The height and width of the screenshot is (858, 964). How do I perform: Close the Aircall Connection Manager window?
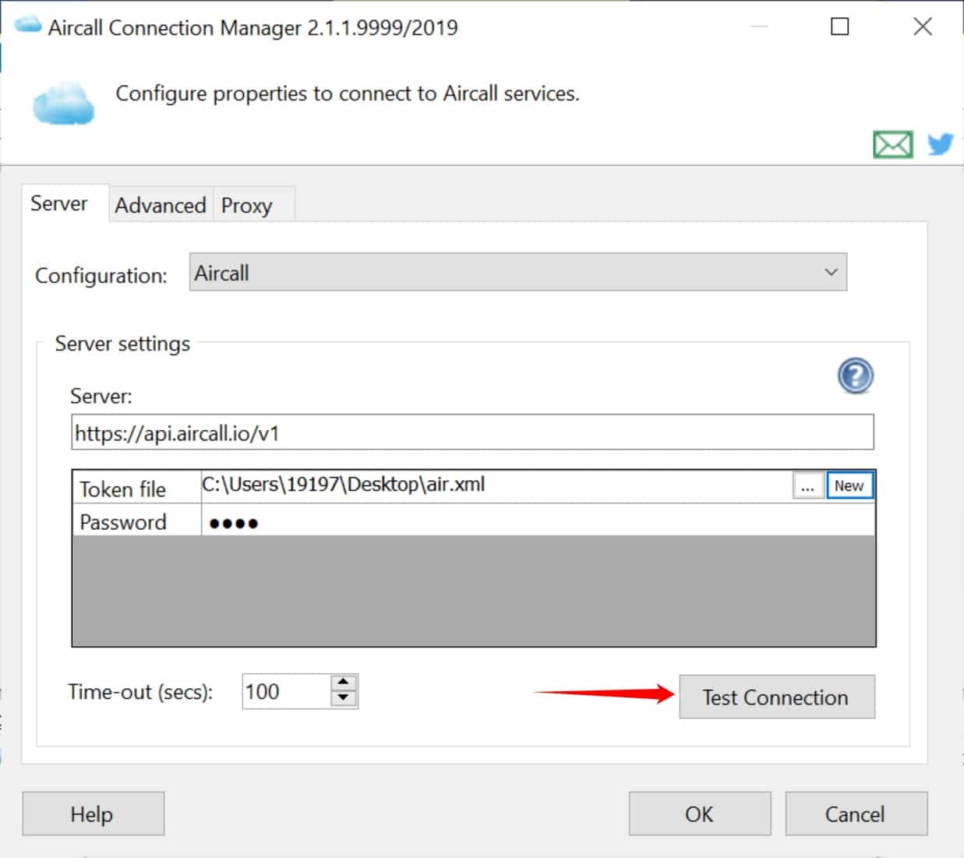923,26
